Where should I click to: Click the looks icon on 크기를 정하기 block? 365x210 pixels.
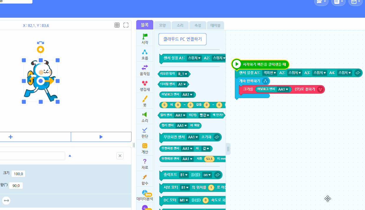(x=320, y=89)
